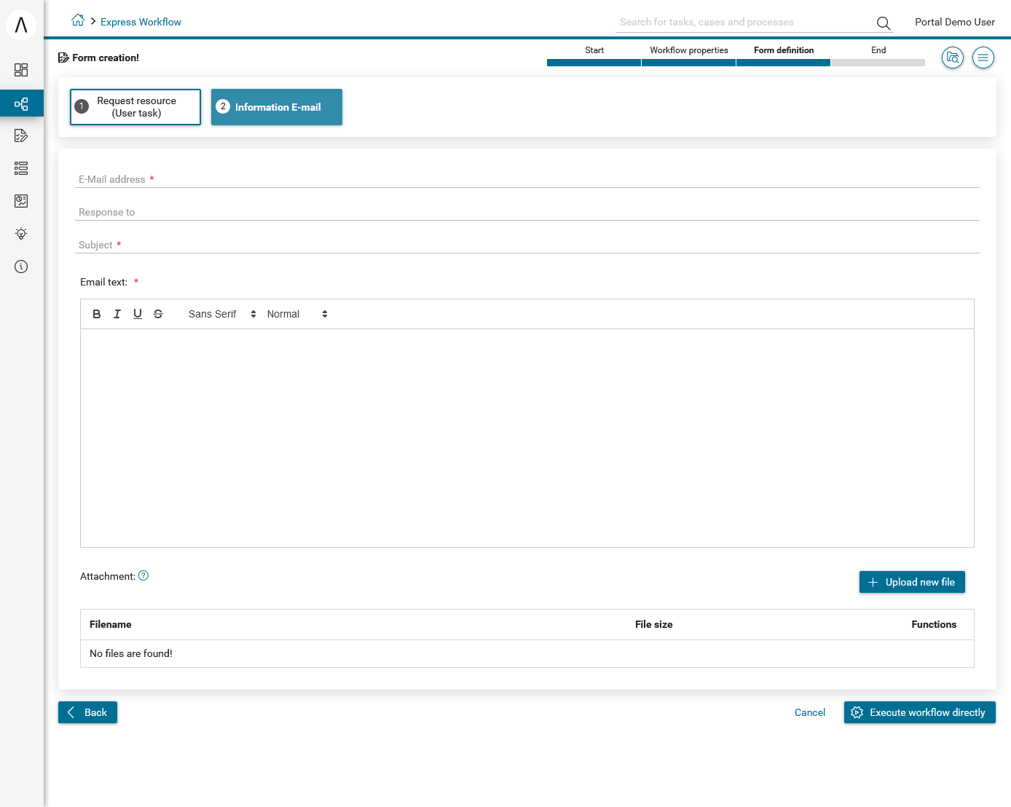Image resolution: width=1011 pixels, height=807 pixels.
Task: Click Execute workflow directly button
Action: pos(919,712)
